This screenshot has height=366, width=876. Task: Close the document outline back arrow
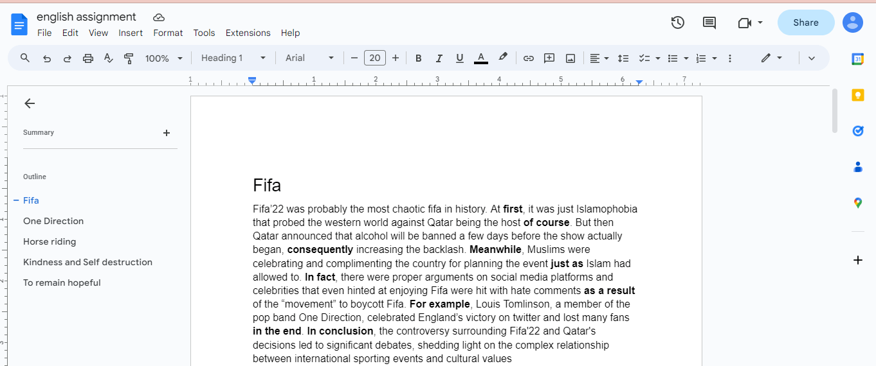(29, 103)
